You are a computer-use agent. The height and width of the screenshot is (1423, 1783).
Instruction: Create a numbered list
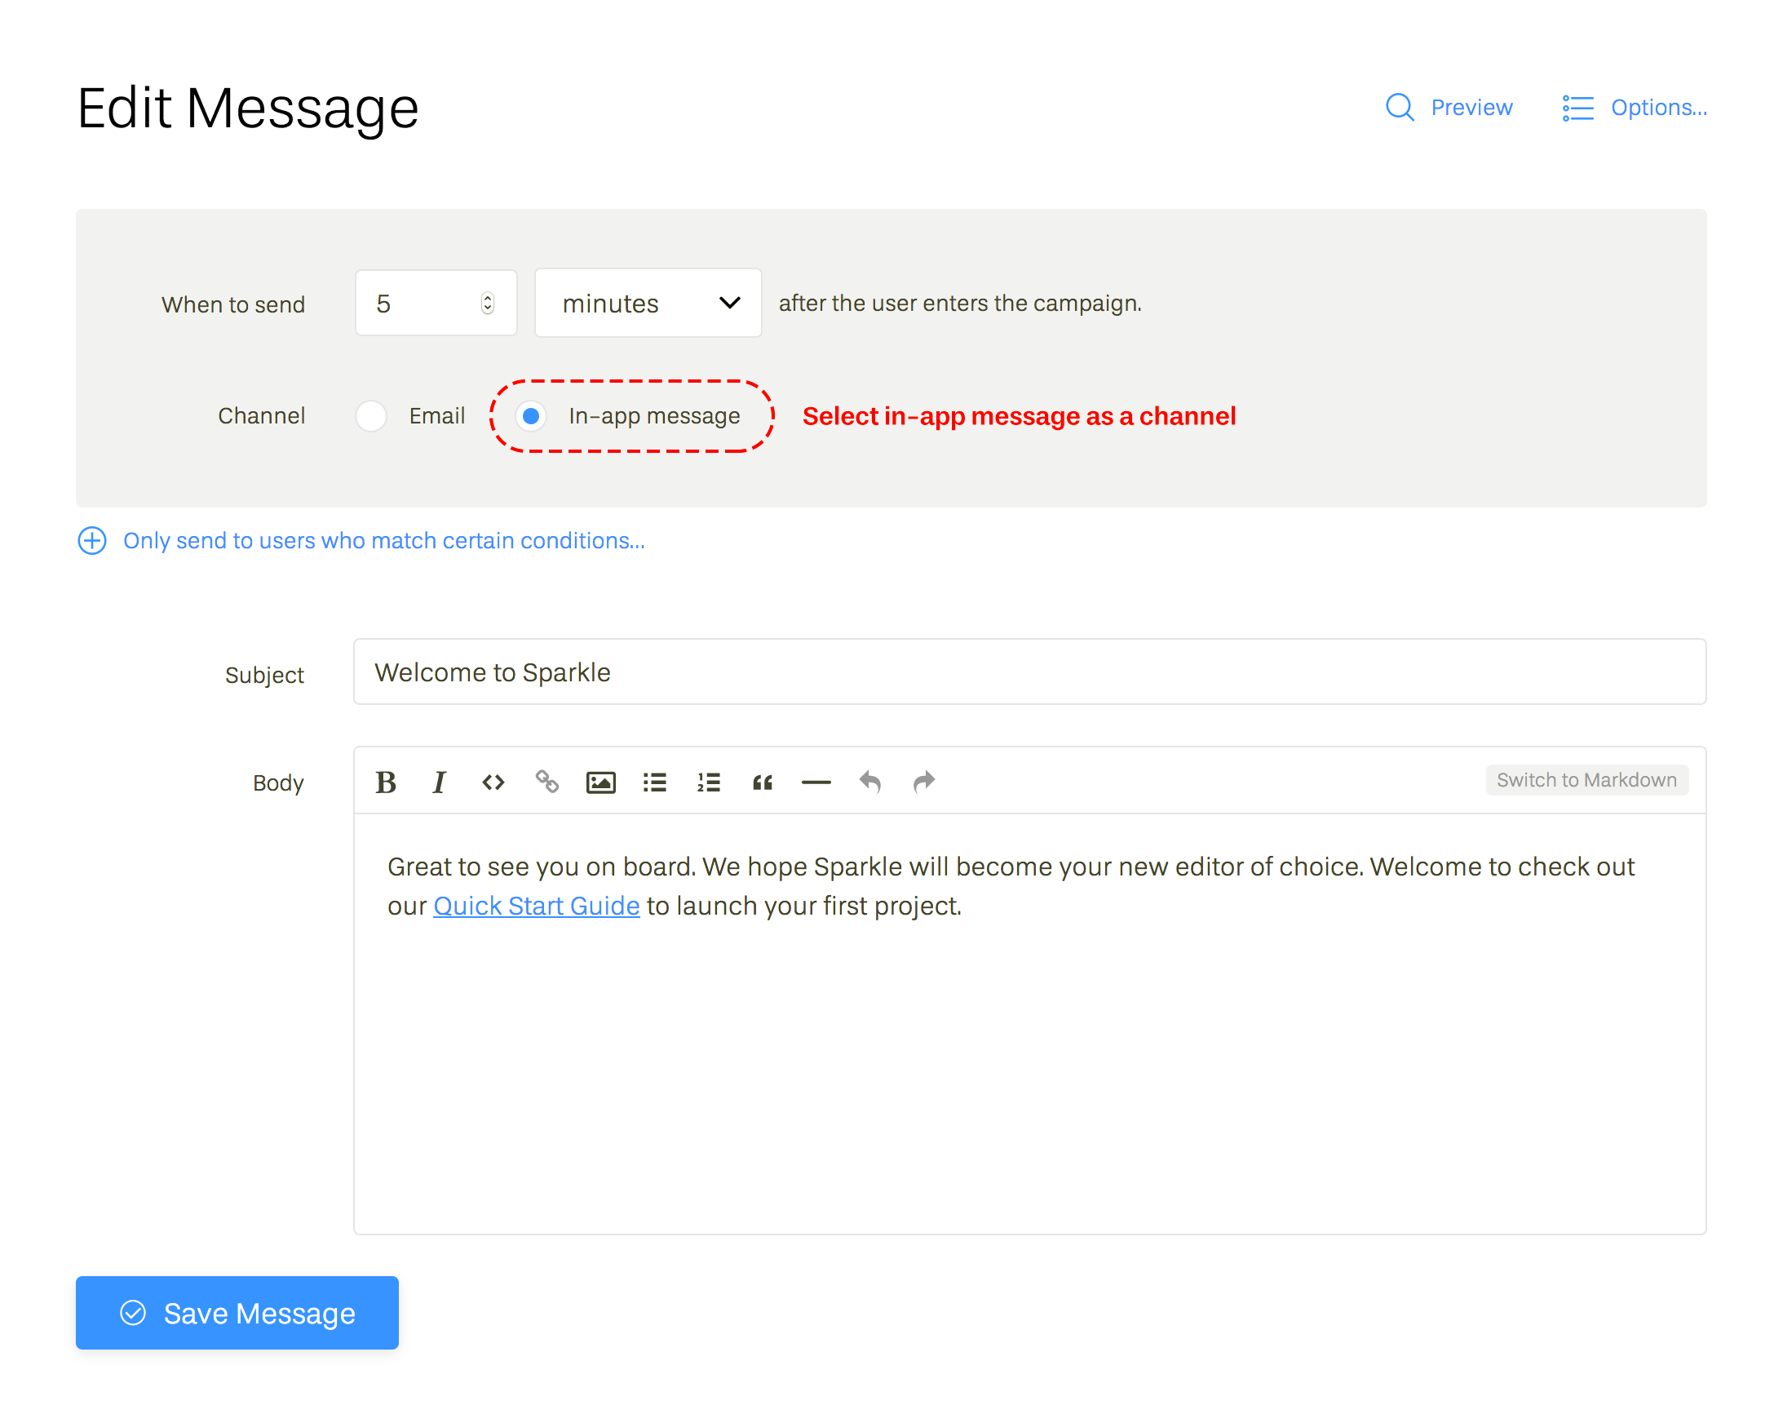coord(708,781)
